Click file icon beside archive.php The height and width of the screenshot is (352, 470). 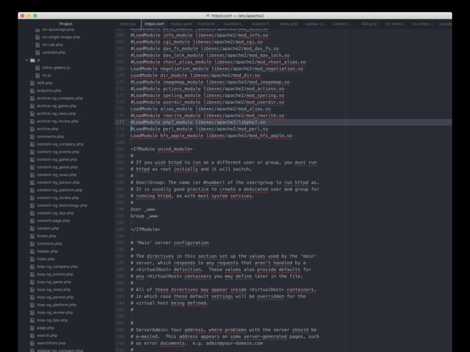tap(32, 129)
